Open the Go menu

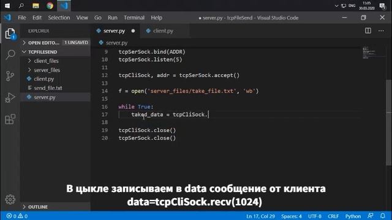click(98, 18)
